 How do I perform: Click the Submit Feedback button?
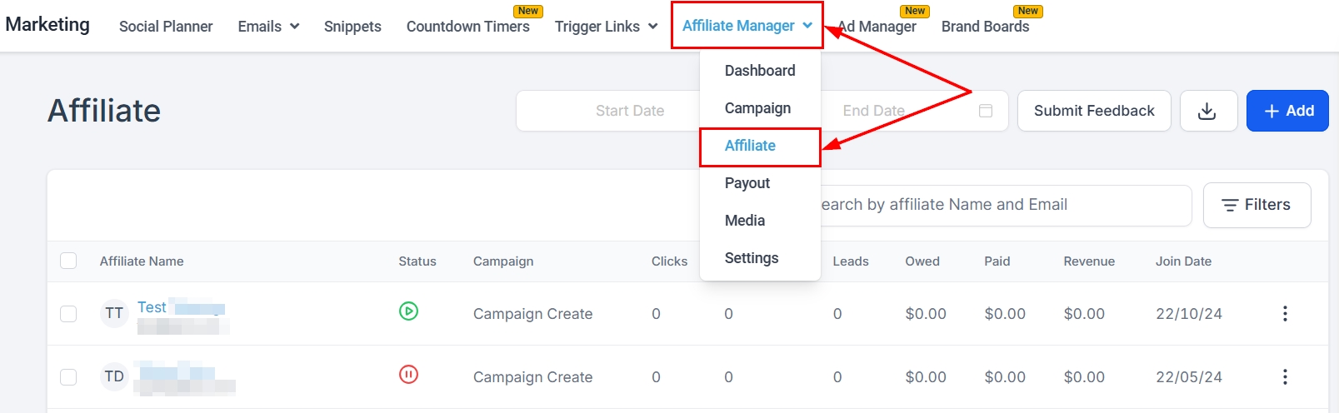(x=1094, y=111)
